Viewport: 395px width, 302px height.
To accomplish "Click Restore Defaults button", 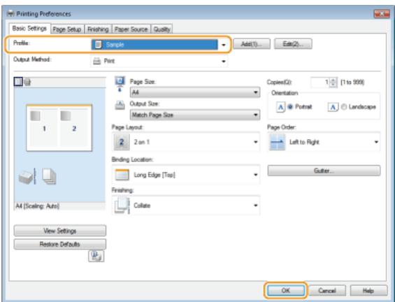I will pyautogui.click(x=60, y=244).
